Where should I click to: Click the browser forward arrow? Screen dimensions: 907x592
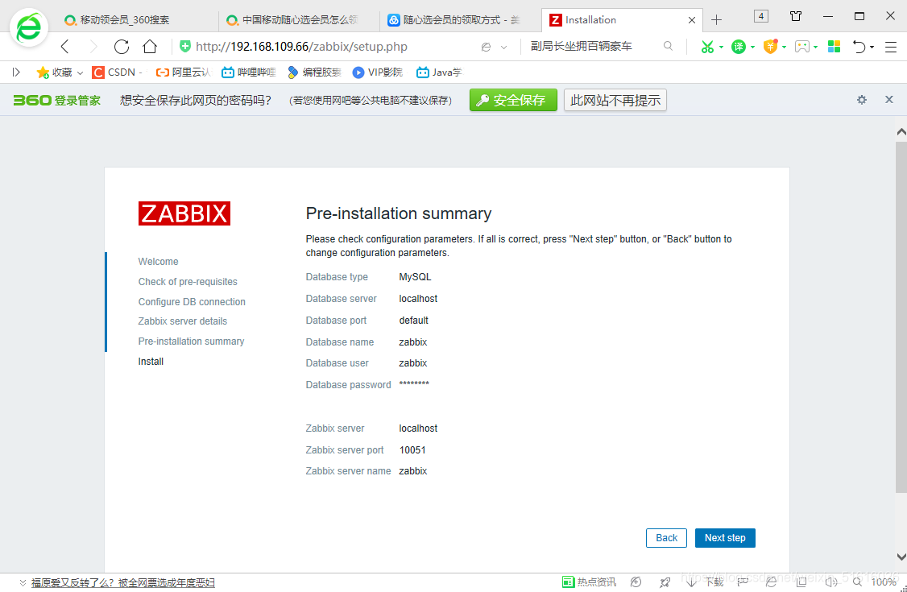(93, 47)
